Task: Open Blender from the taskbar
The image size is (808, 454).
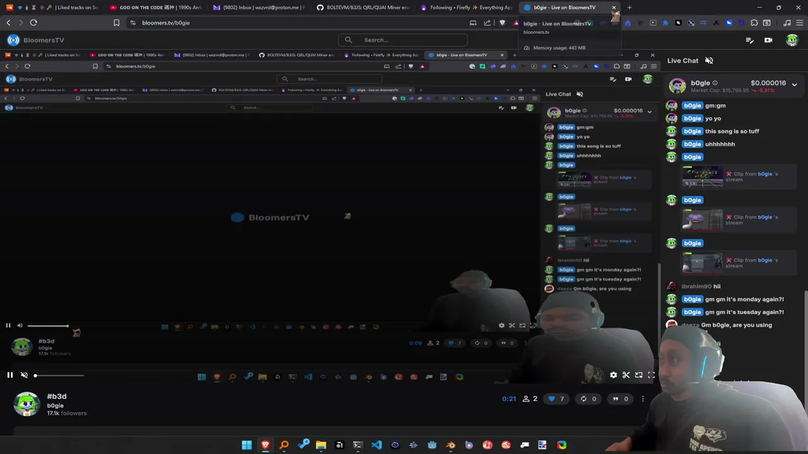Action: point(451,445)
